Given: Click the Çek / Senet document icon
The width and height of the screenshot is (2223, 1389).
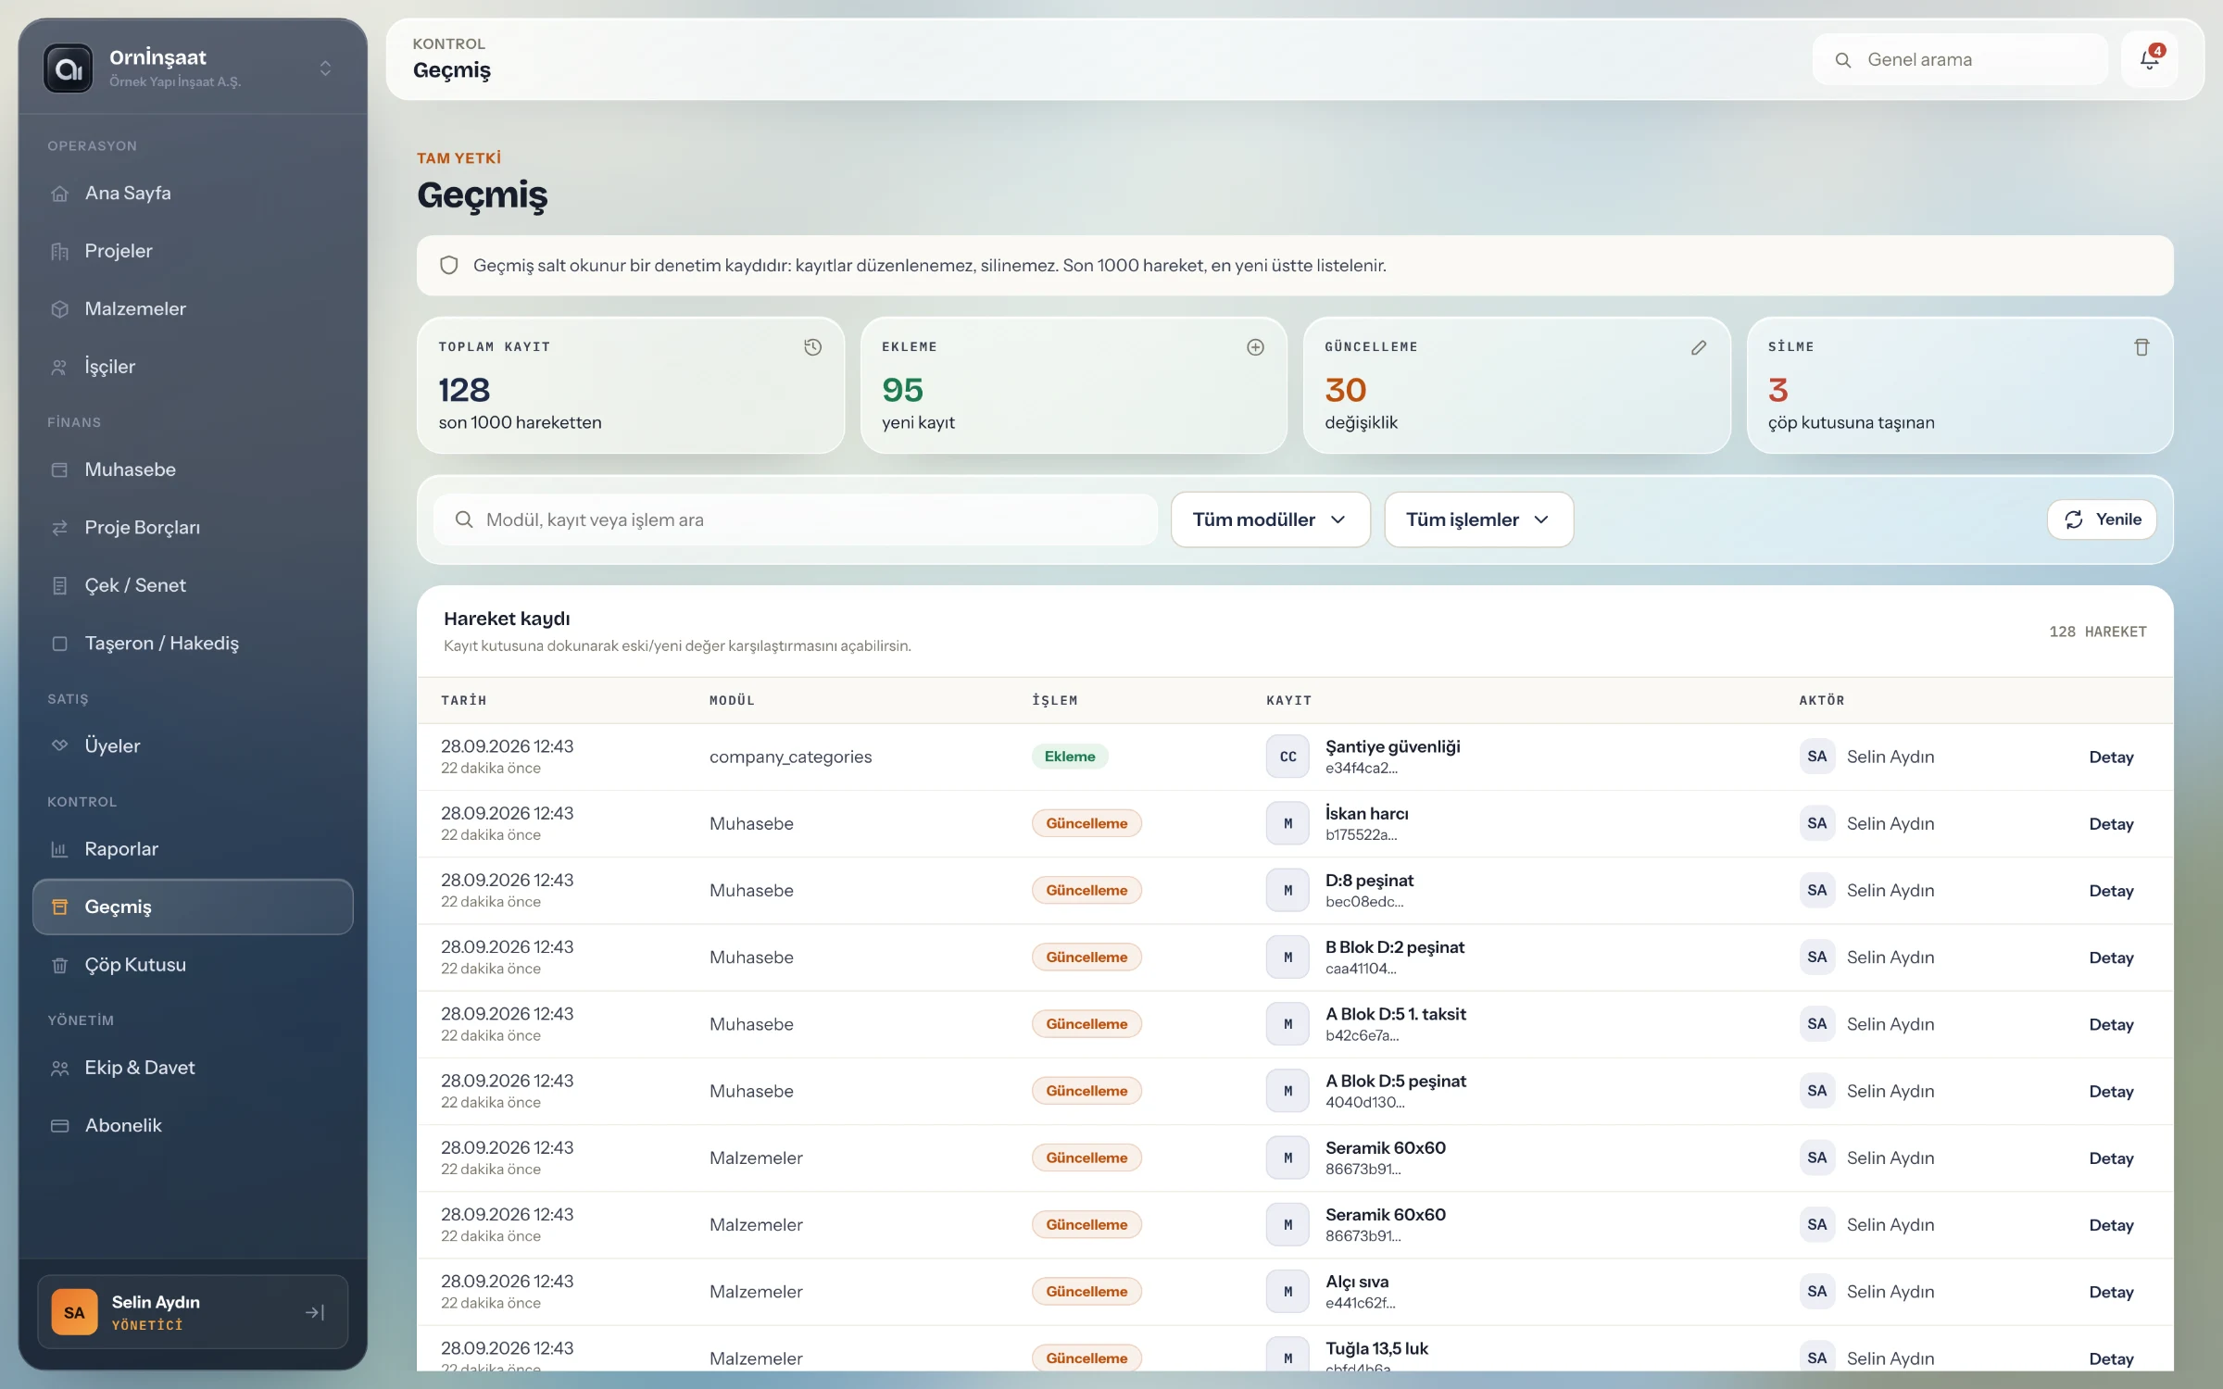Looking at the screenshot, I should click(x=60, y=585).
